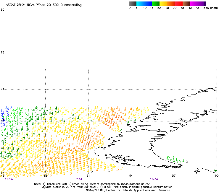The image size is (219, 192).
Task: Click the '30' legend scale label
Action: click(x=175, y=8)
